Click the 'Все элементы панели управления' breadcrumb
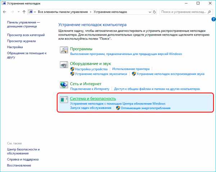The width and height of the screenshot is (216, 172). pos(63,12)
